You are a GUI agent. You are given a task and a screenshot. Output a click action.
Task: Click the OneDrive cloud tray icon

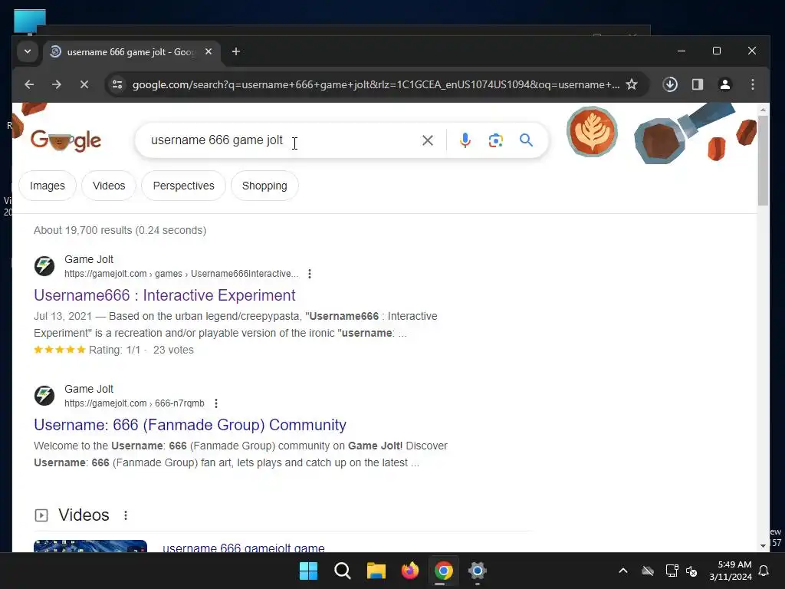pos(648,571)
